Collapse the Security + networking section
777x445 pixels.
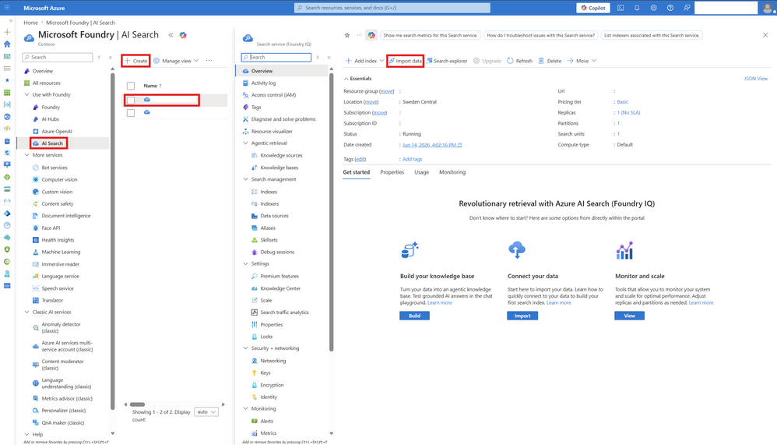click(245, 348)
